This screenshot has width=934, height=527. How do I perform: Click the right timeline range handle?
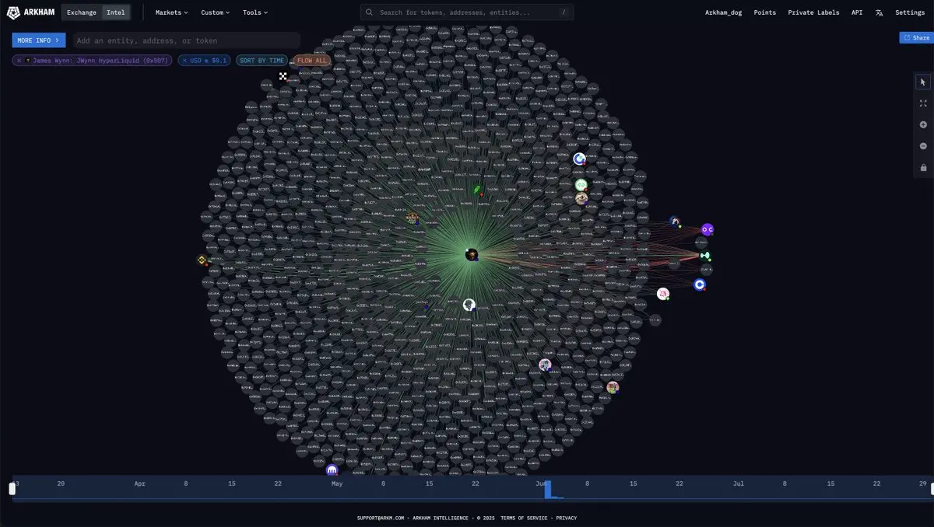tap(932, 489)
